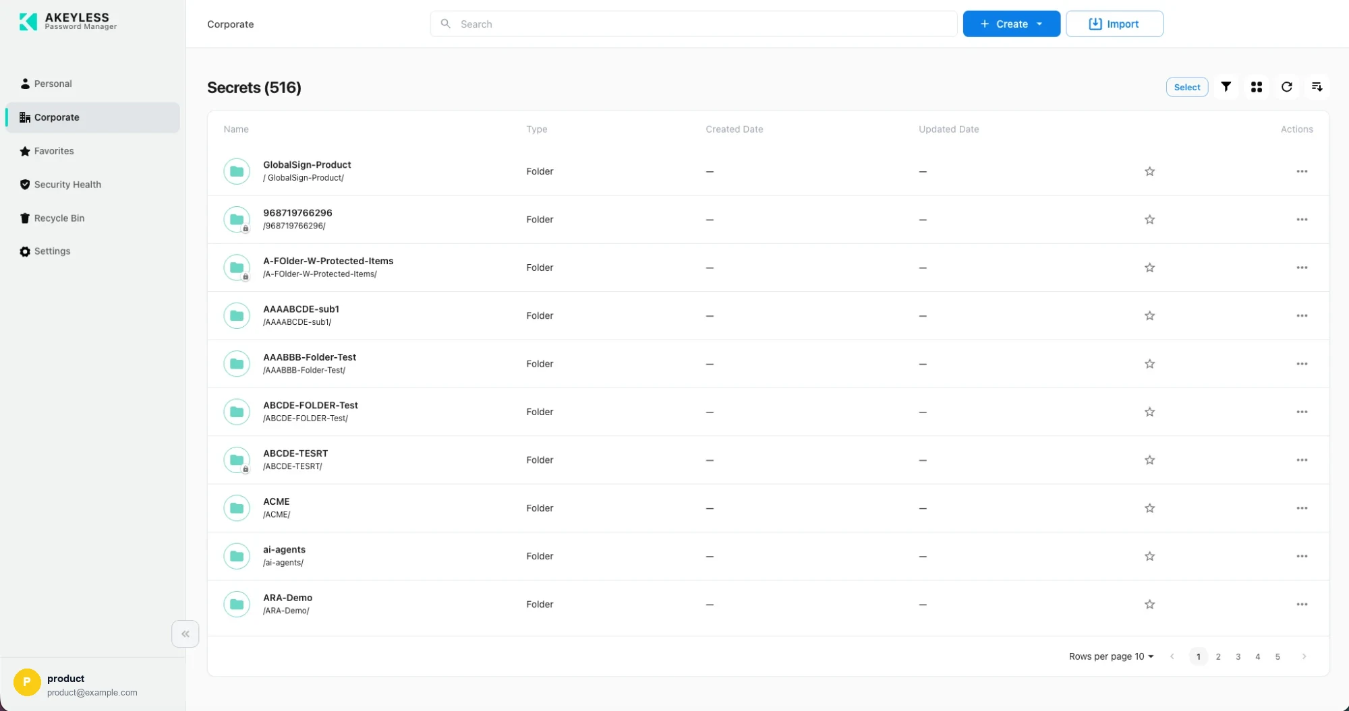1349x711 pixels.
Task: Open Security Health section
Action: (92, 185)
